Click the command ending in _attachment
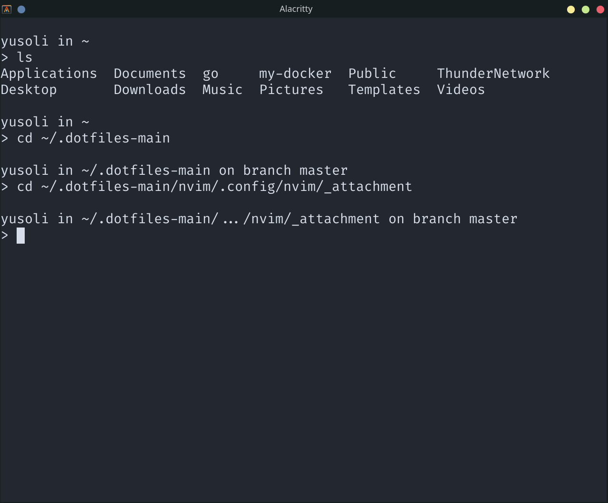 207,187
